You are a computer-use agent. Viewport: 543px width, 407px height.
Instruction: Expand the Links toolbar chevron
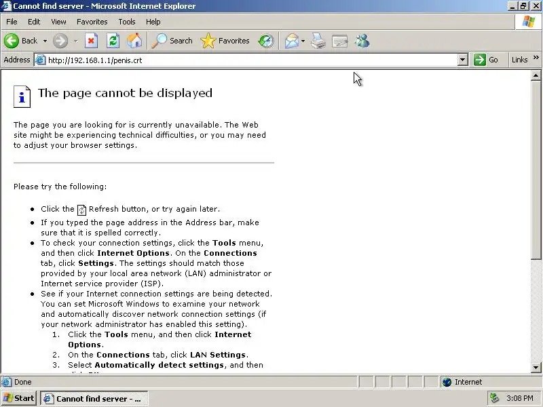[x=536, y=58]
